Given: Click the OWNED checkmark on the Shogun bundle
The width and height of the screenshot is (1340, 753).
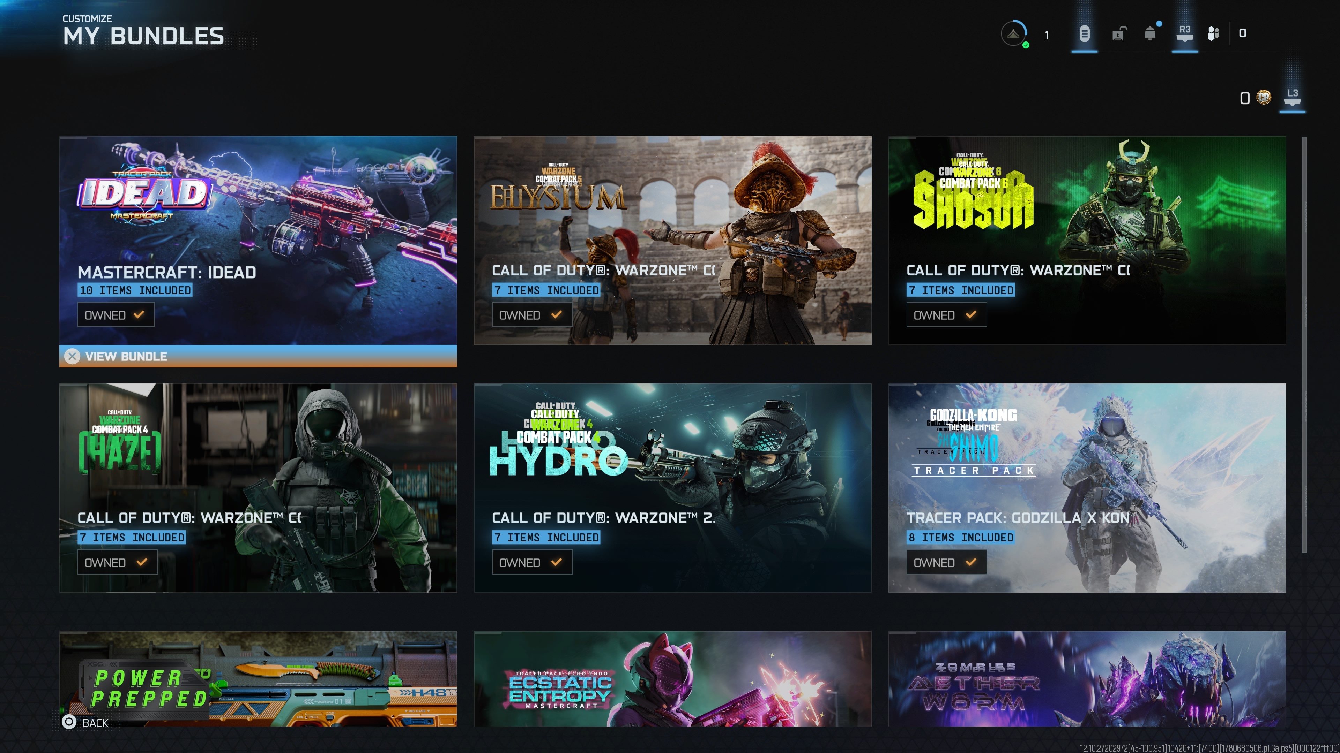Looking at the screenshot, I should click(971, 315).
